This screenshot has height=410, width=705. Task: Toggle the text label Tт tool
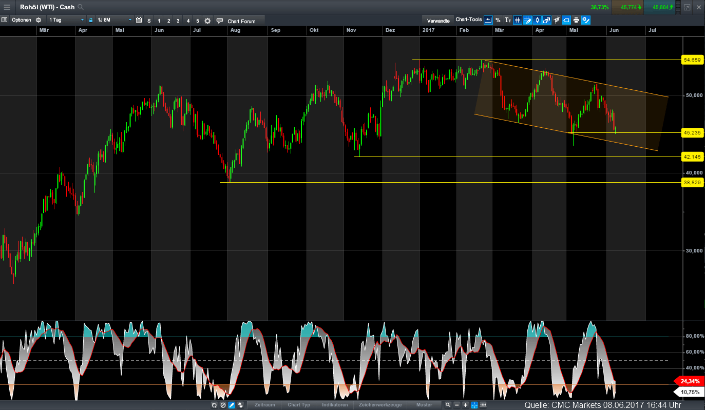[508, 20]
